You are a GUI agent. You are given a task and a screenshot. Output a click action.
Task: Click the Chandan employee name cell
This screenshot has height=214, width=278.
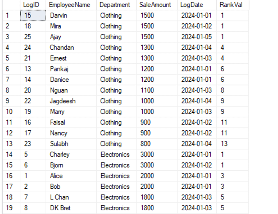pos(62,48)
